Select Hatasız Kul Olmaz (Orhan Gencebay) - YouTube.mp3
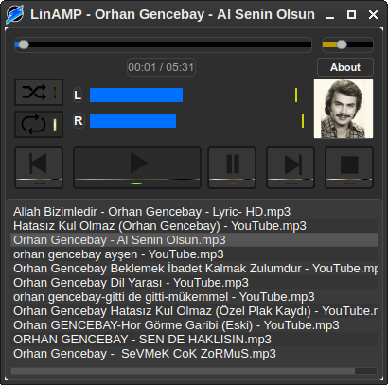This screenshot has width=388, height=385. 194,226
